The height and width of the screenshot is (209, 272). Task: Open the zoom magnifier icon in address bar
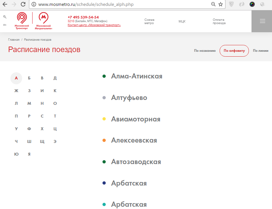(x=213, y=4)
